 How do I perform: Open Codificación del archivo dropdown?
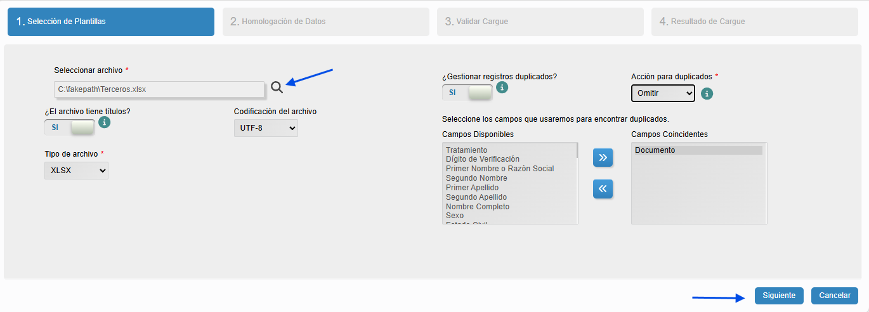point(266,128)
